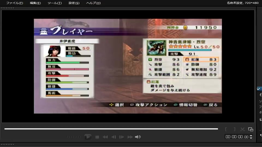Click the project title 名称未設定, 720*480

tap(243, 3)
